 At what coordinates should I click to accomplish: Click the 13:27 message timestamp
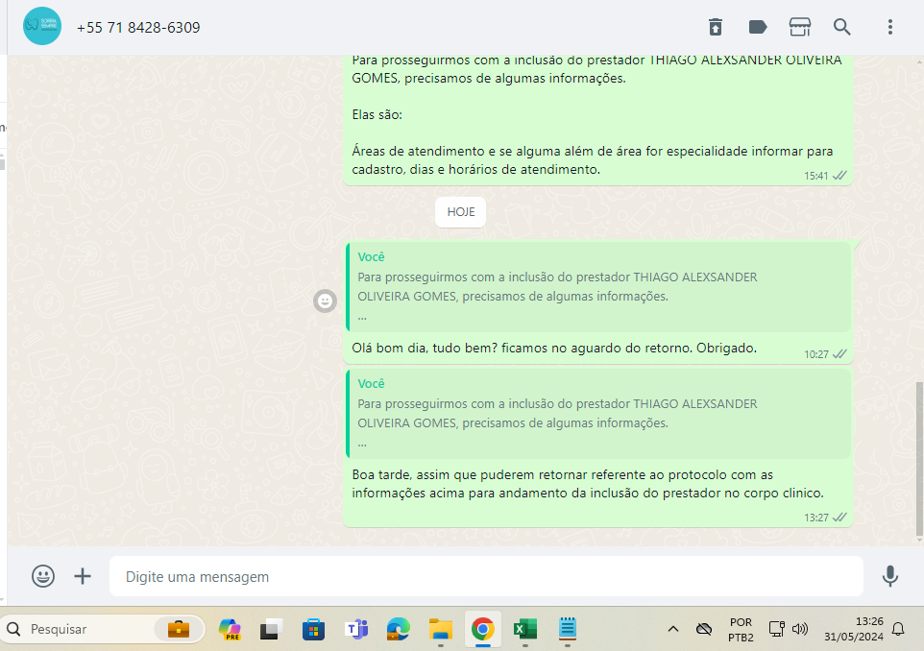click(816, 518)
